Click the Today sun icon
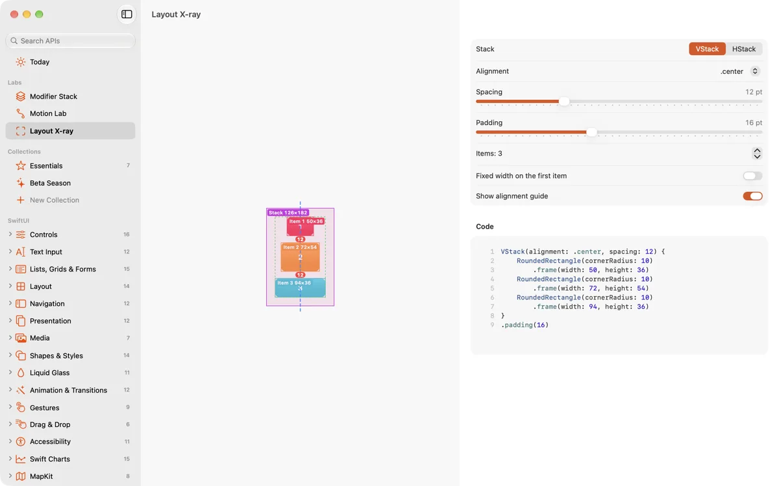779x486 pixels. pyautogui.click(x=21, y=62)
